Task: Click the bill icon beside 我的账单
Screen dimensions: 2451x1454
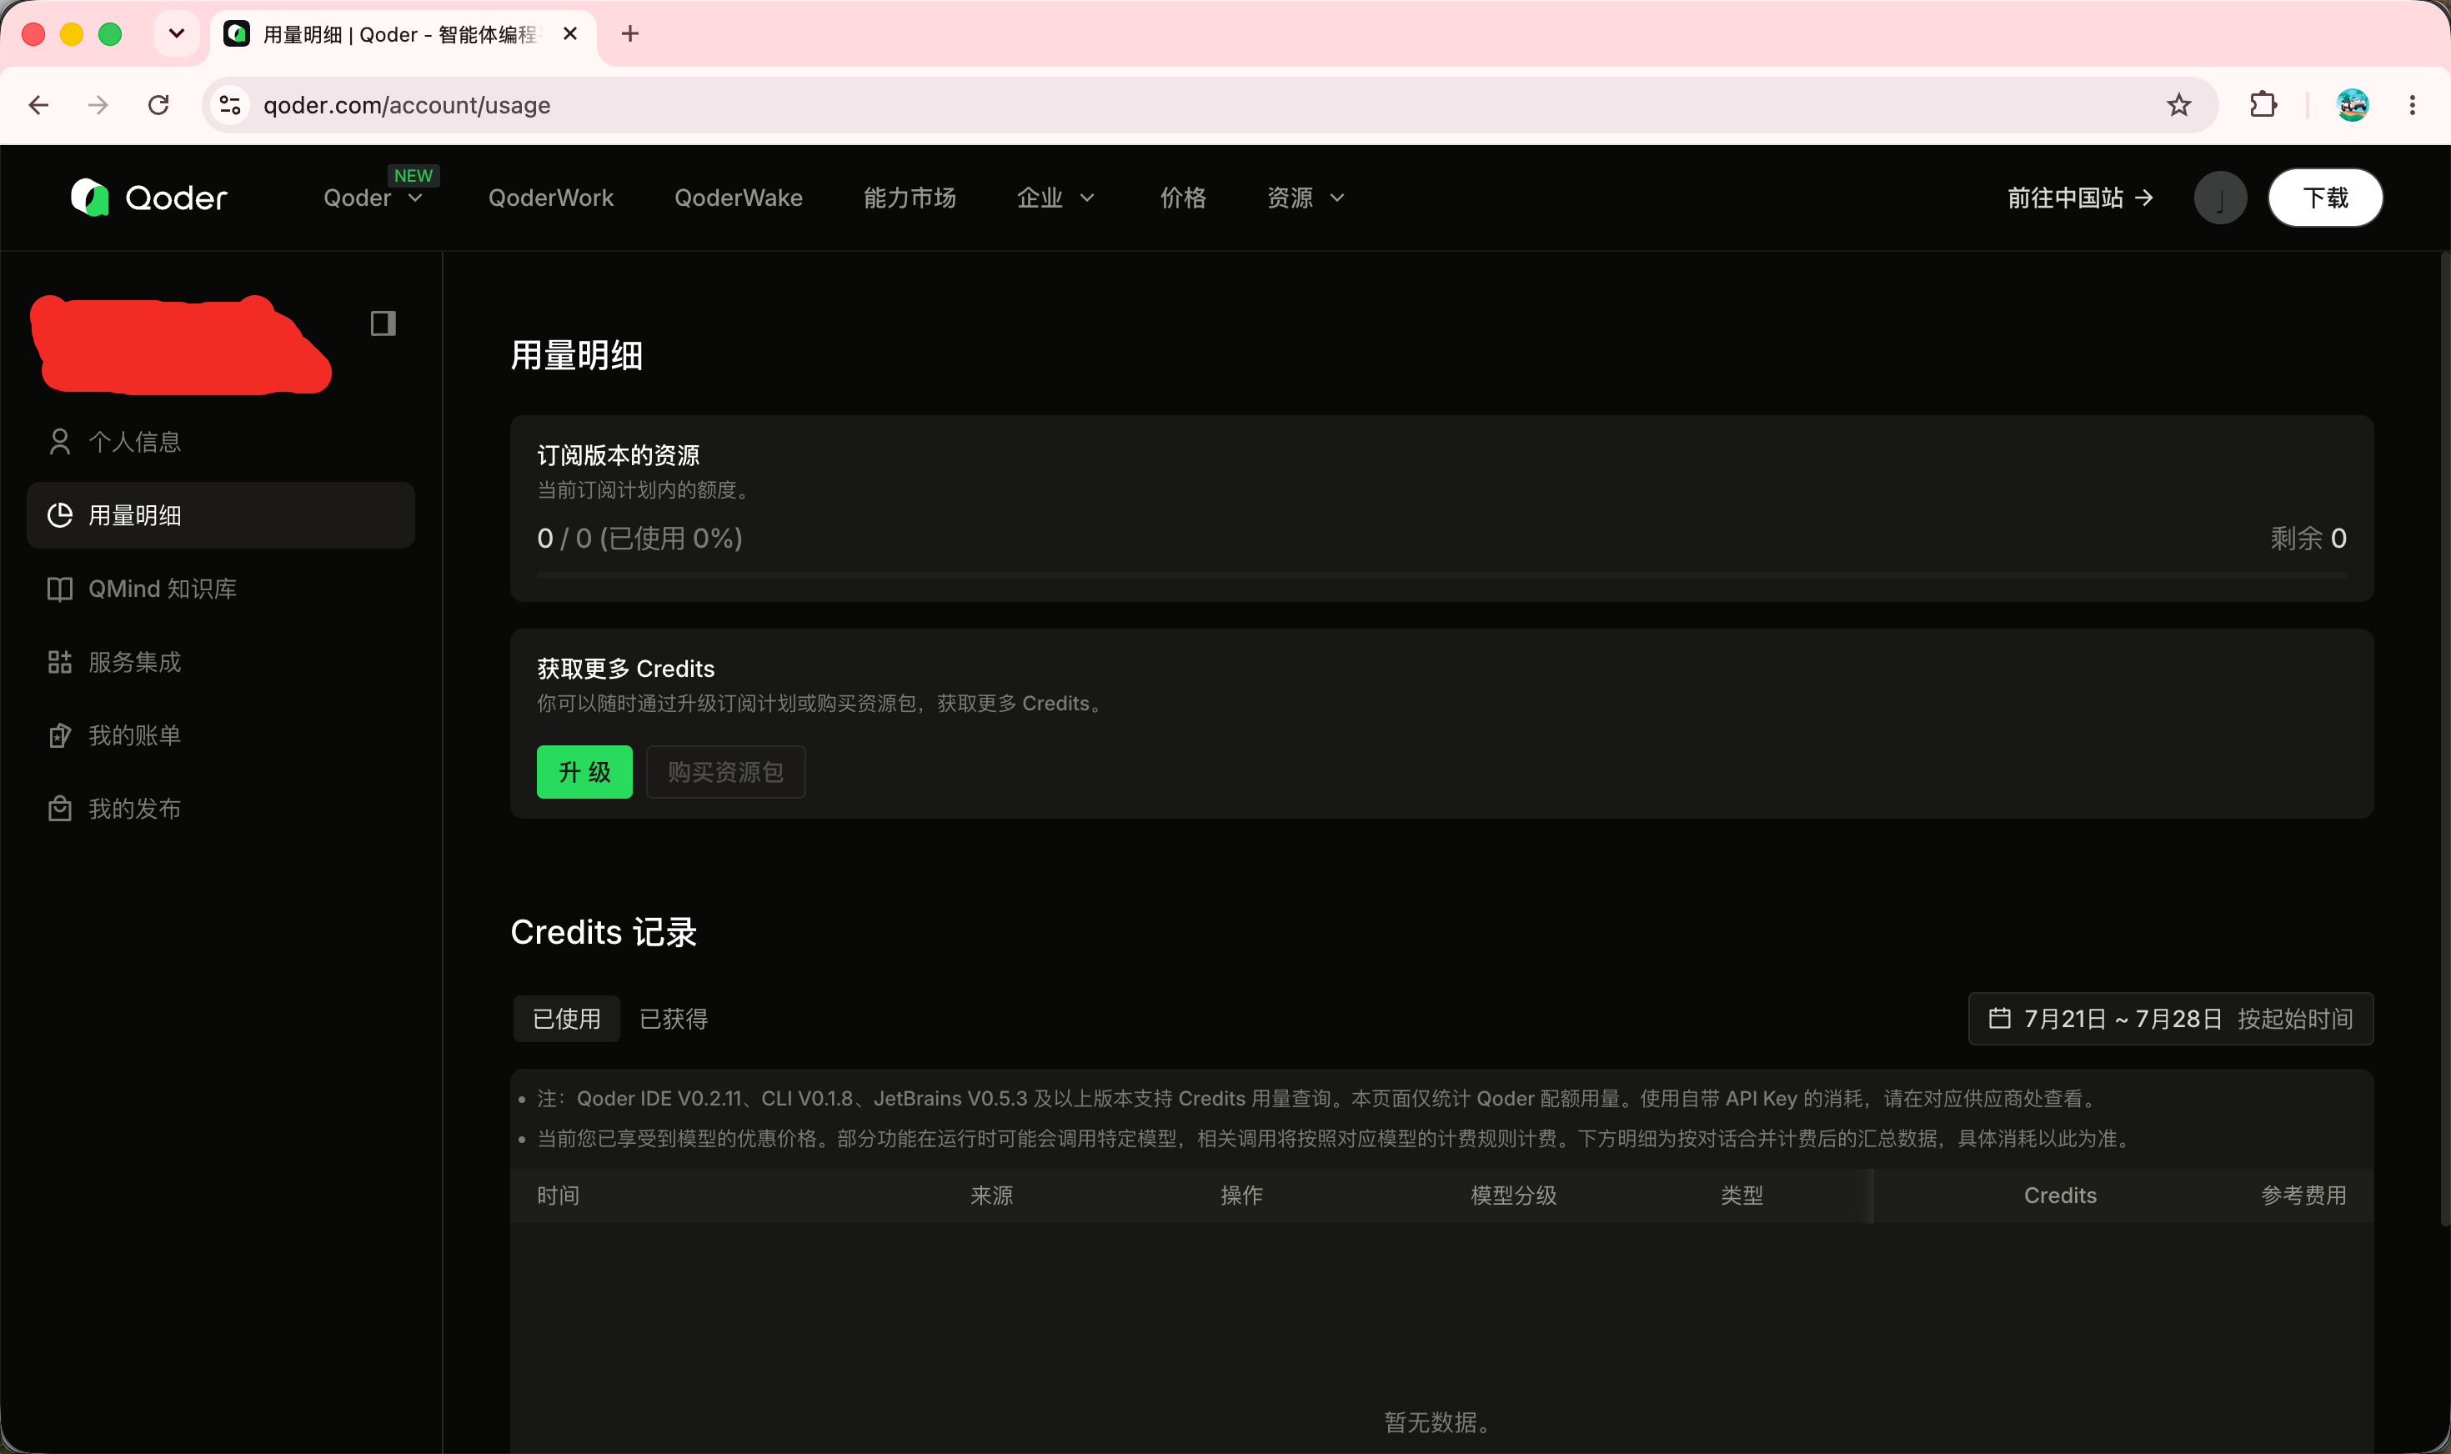Action: coord(60,736)
